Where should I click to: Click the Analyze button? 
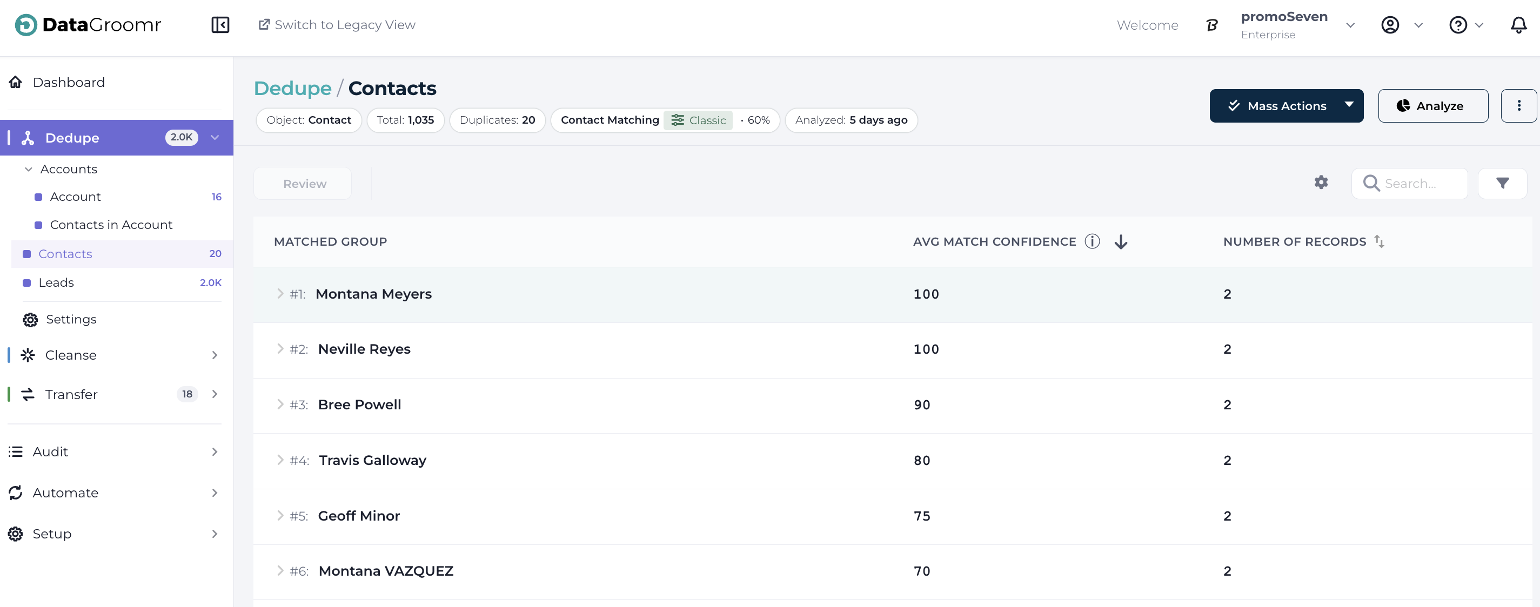click(x=1432, y=106)
